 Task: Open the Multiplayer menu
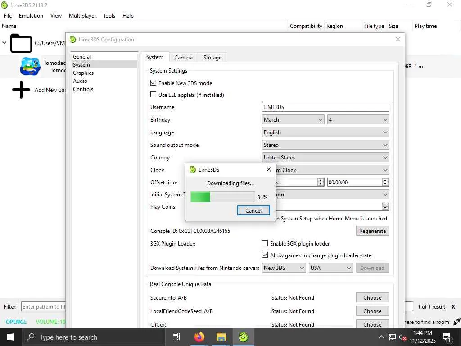pyautogui.click(x=82, y=16)
